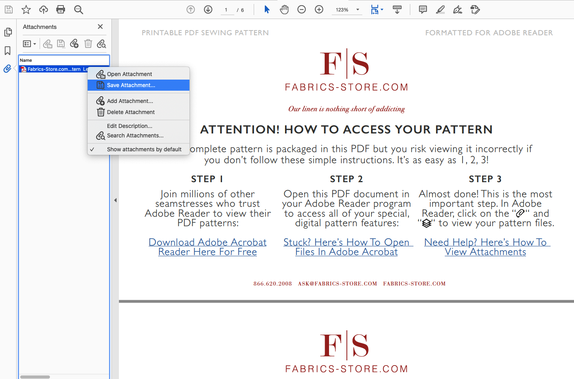The image size is (574, 379).
Task: Toggle Show attachments by default option
Action: coord(138,149)
